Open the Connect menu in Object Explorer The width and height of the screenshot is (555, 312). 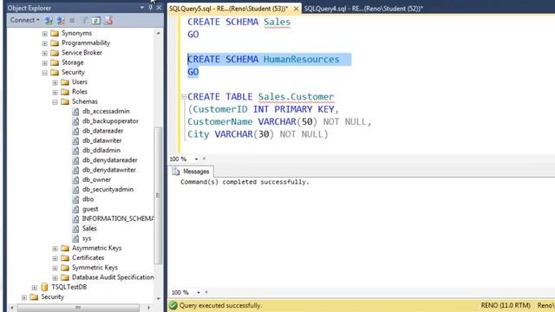point(24,20)
